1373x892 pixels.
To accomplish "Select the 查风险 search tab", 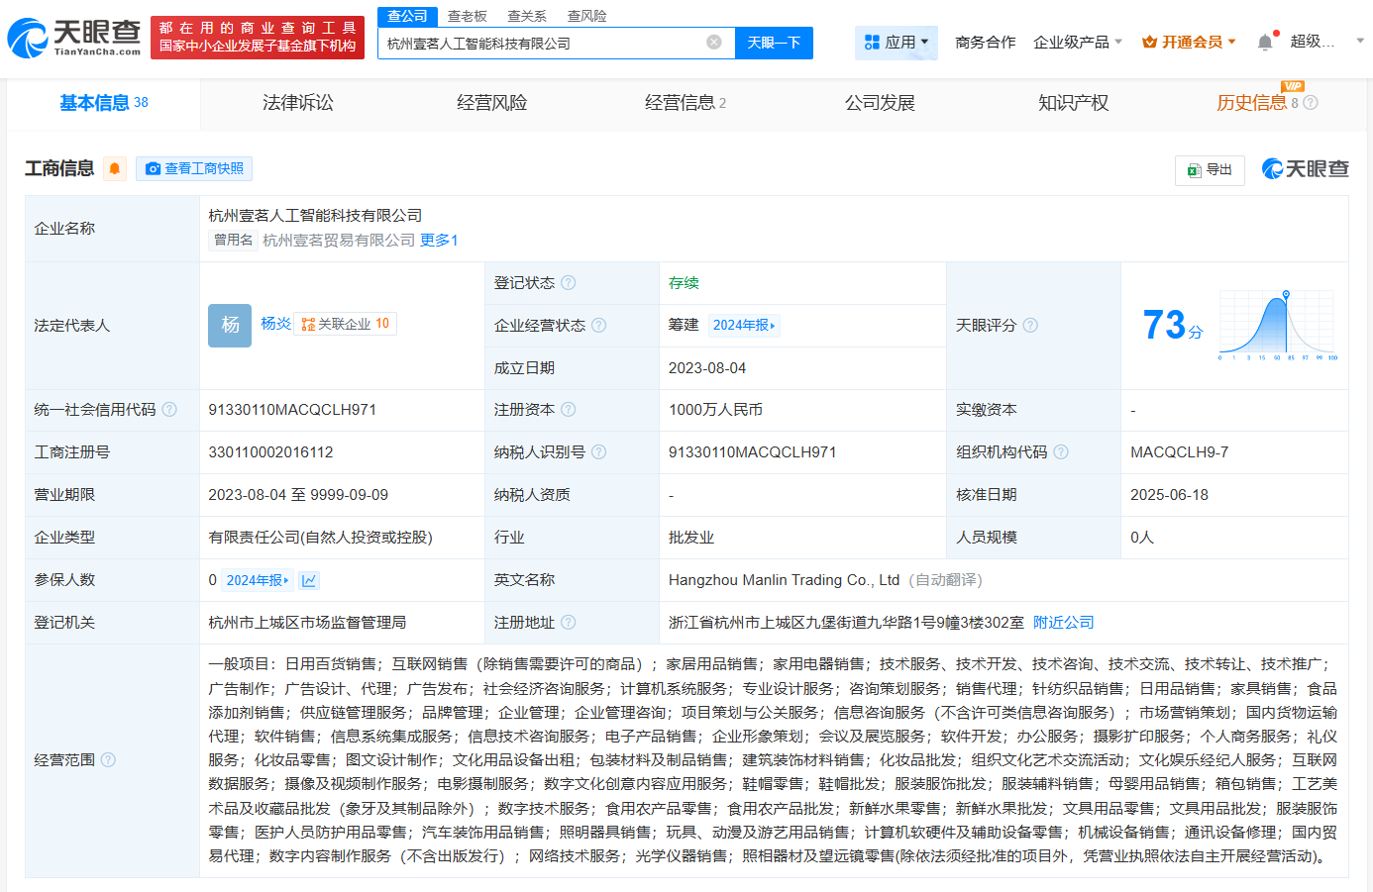I will (586, 16).
